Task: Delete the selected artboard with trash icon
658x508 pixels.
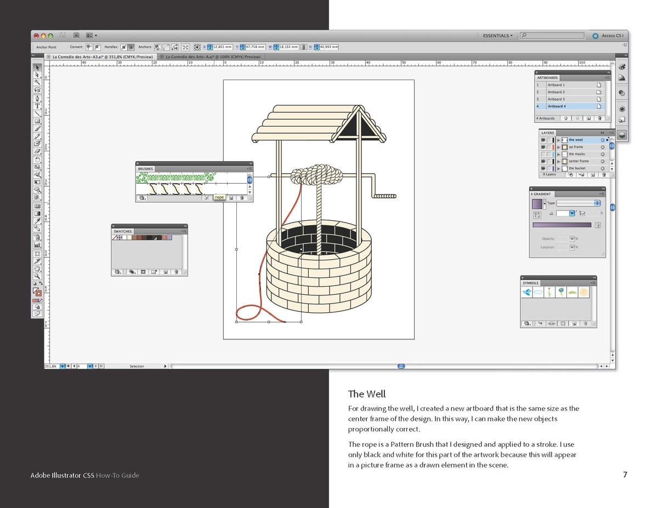Action: [x=599, y=118]
